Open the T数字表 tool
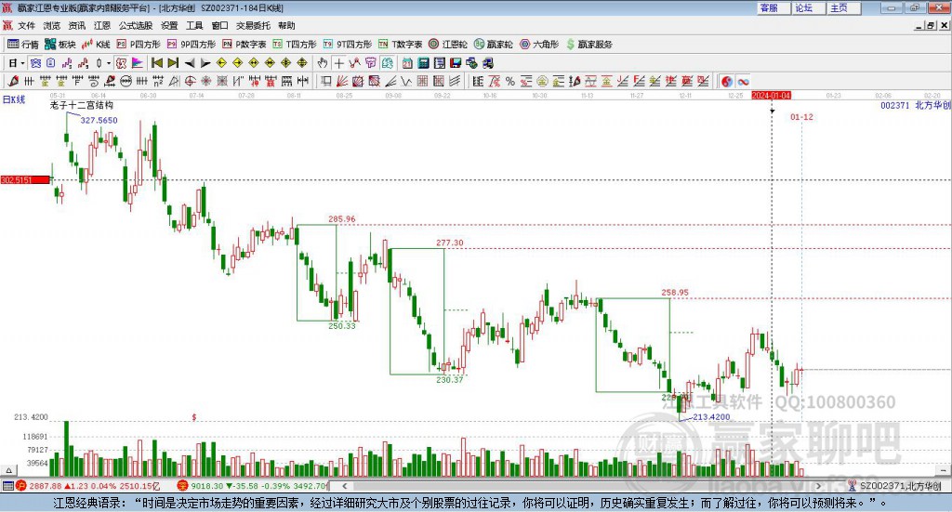 click(x=400, y=45)
